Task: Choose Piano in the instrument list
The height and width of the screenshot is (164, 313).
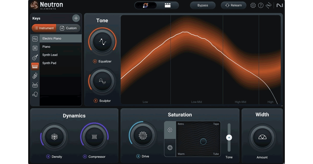Action: (46, 47)
